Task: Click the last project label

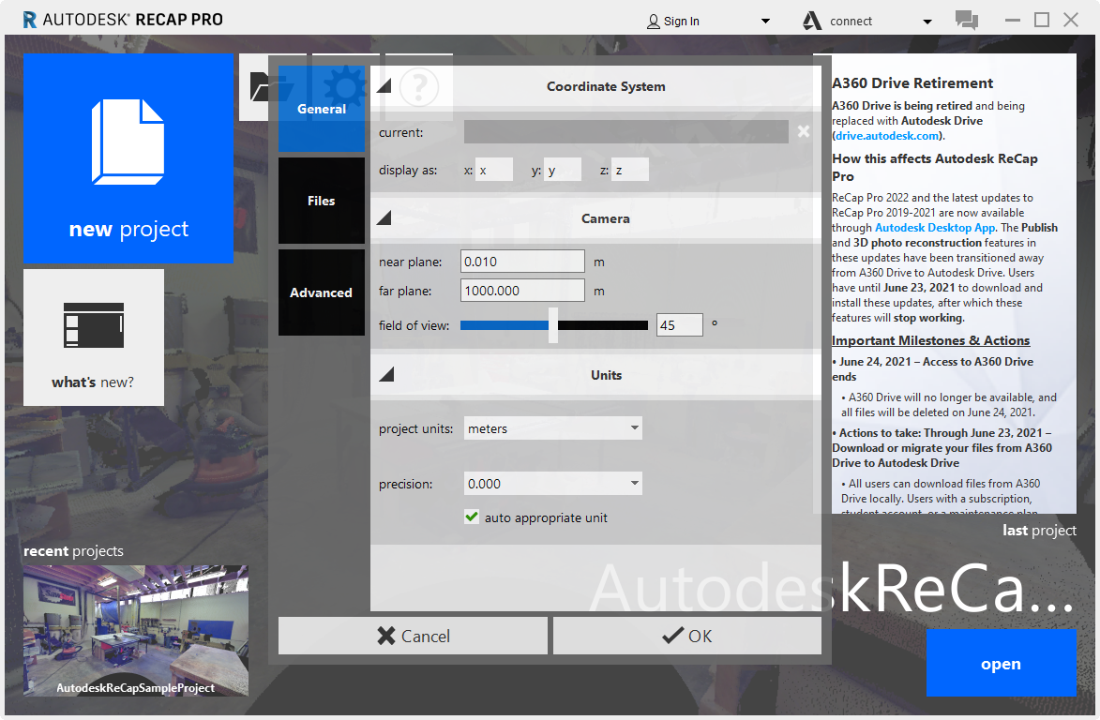Action: 1039,530
